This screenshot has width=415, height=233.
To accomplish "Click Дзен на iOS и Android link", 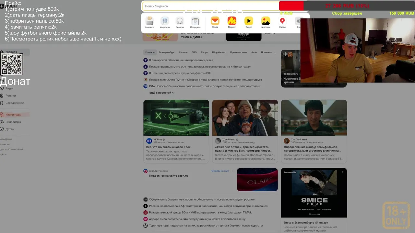I will (x=11, y=150).
